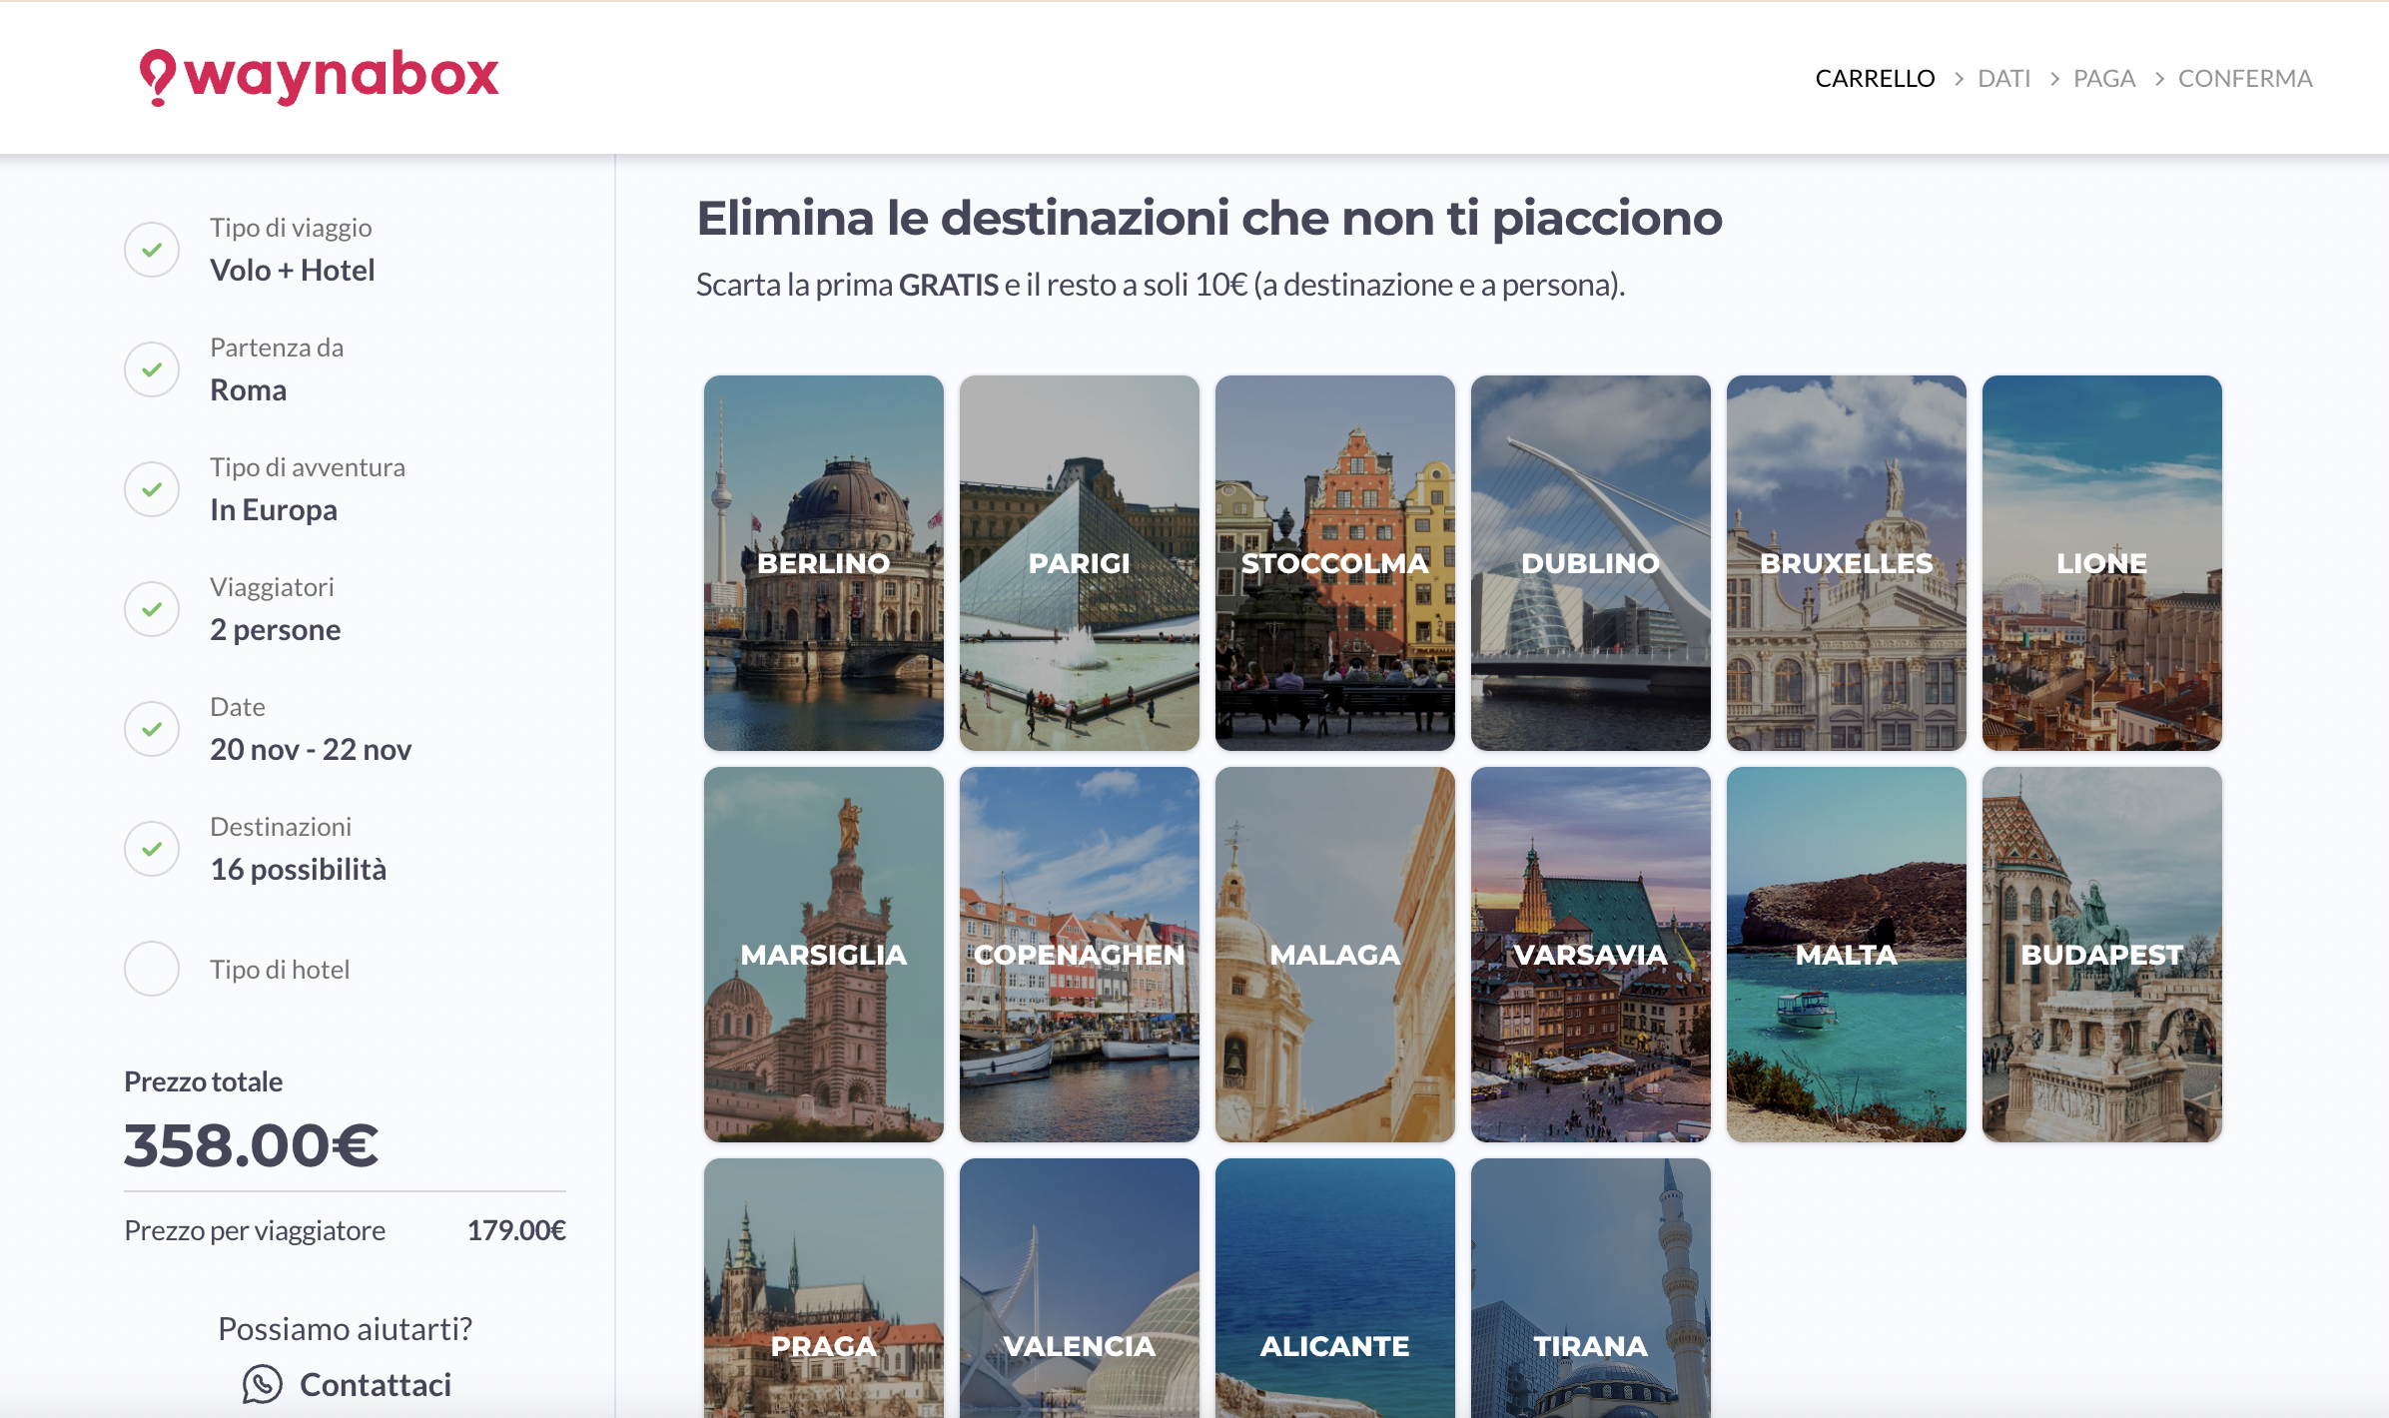Open the Contattaci link
This screenshot has width=2389, height=1418.
376,1385
